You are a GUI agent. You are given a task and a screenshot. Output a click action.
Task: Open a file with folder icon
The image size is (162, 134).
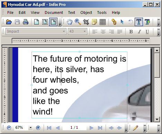tap(9, 22)
